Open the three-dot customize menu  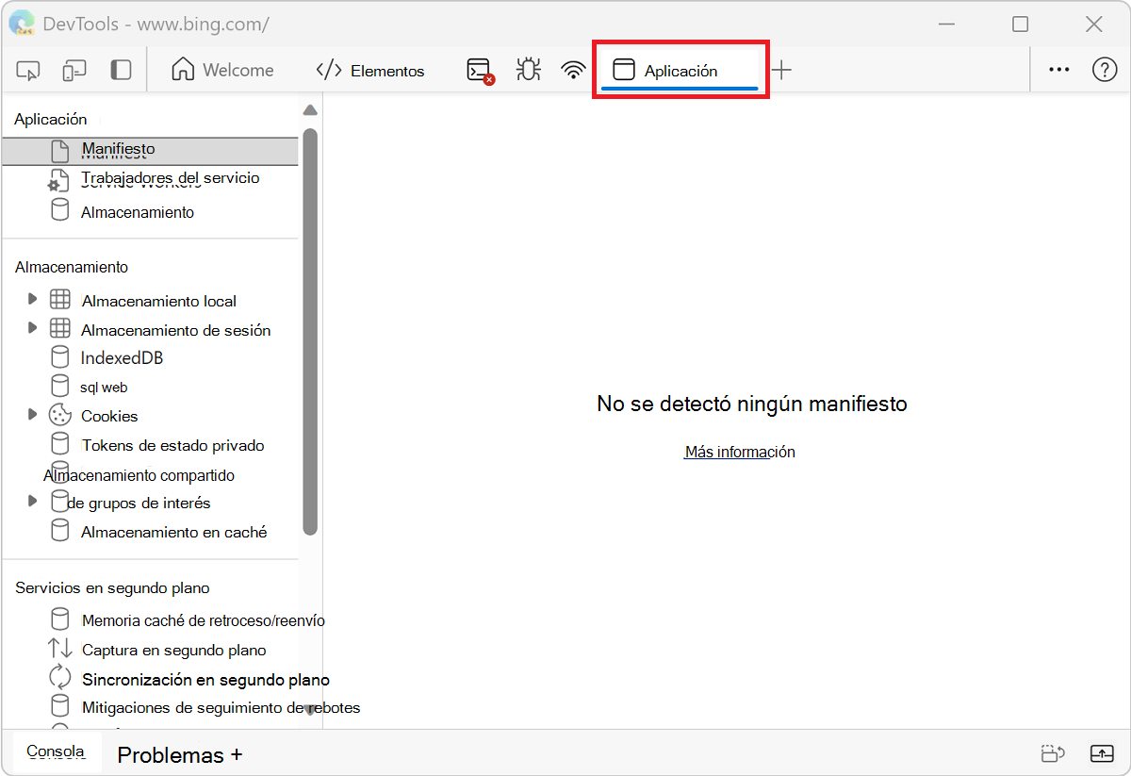click(1059, 70)
